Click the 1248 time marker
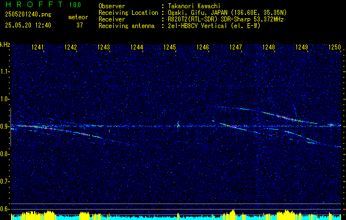The height and width of the screenshot is (220, 346). coord(268,47)
